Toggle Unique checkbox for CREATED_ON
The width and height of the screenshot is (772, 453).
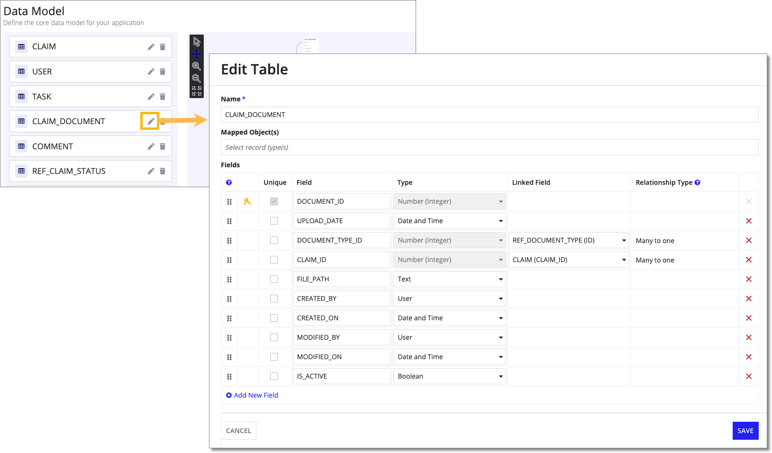click(x=274, y=318)
